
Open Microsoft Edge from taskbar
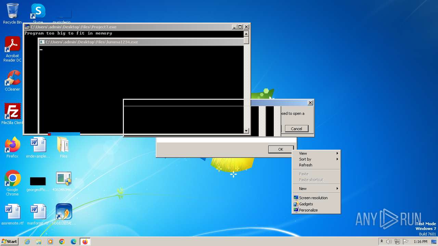(74, 242)
